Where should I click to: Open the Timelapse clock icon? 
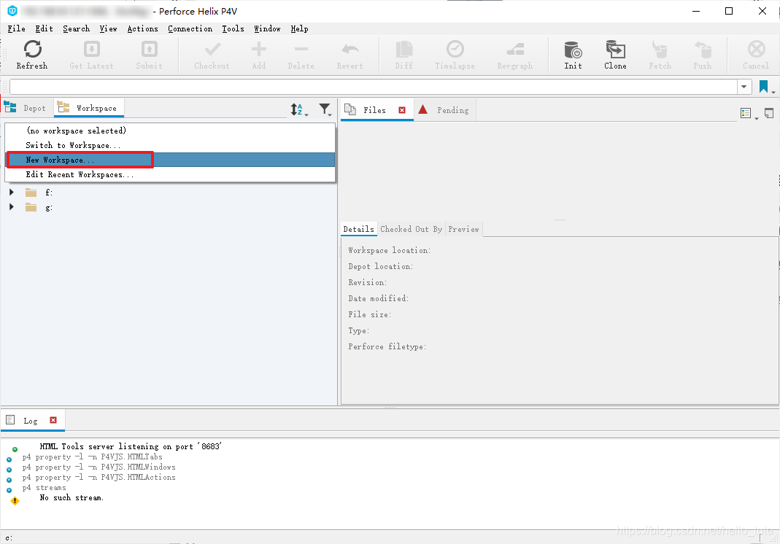(x=455, y=49)
